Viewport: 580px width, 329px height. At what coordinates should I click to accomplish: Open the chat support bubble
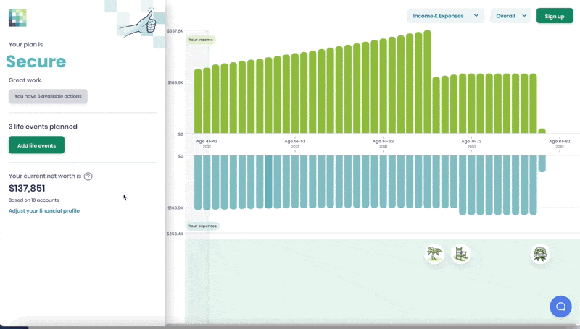point(560,307)
